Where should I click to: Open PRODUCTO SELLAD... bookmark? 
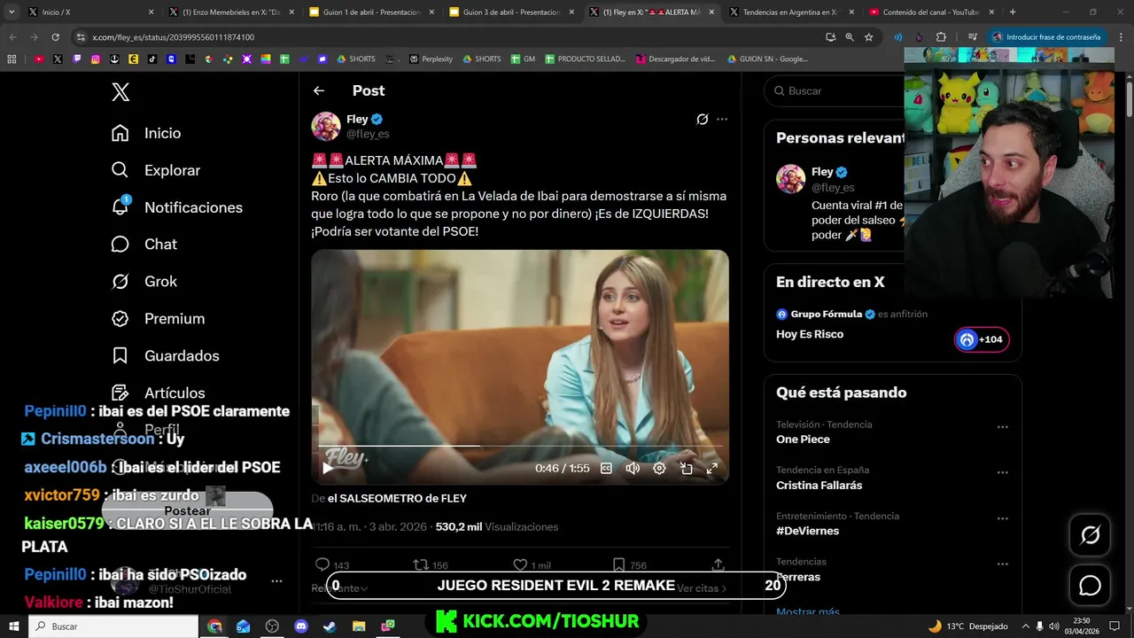585,58
